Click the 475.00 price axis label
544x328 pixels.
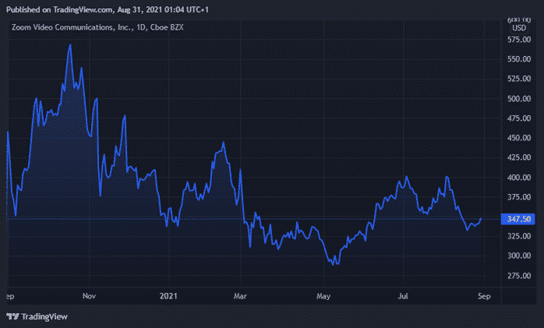(519, 118)
